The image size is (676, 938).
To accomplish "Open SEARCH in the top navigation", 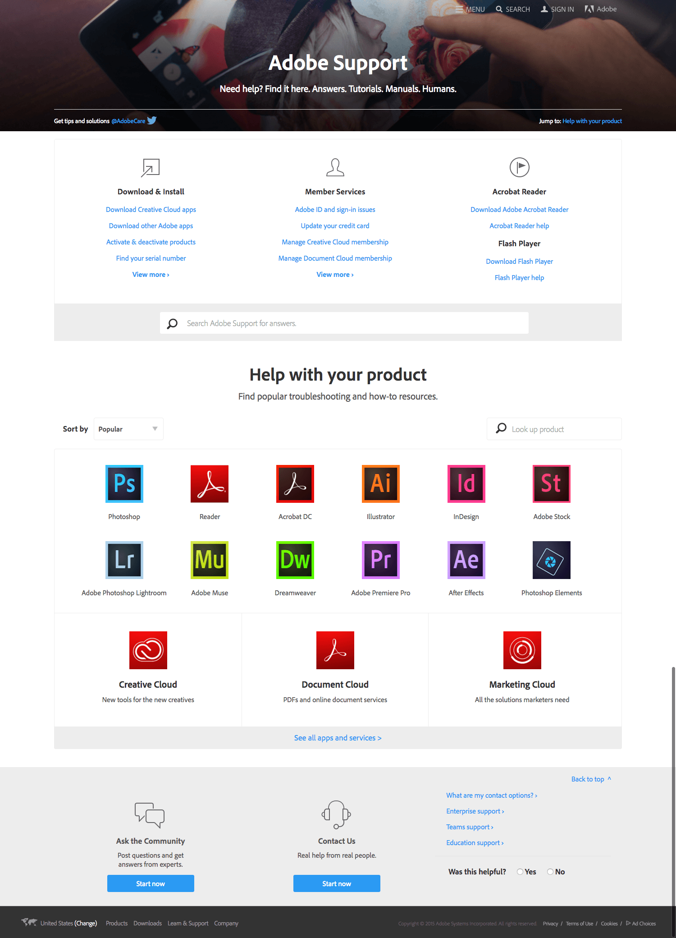I will click(513, 9).
